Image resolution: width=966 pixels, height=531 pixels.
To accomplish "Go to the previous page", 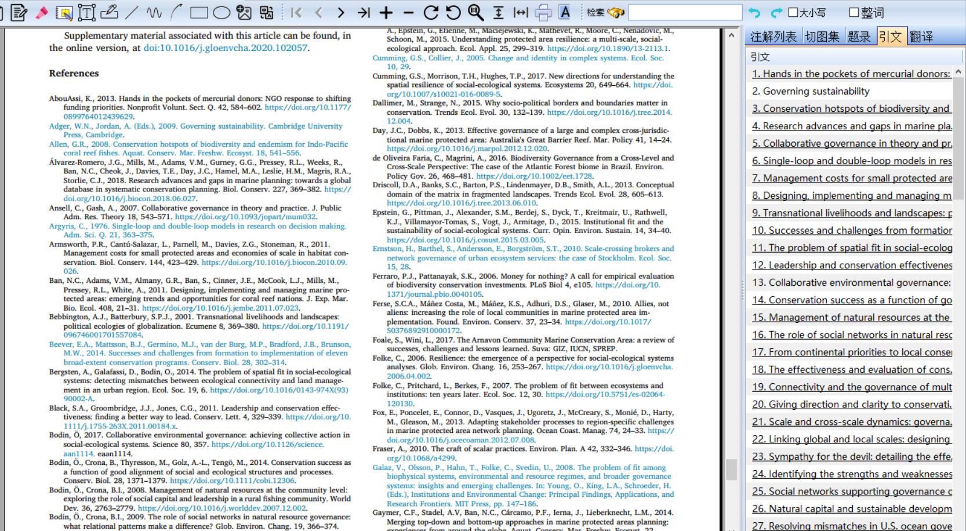I will tap(318, 12).
